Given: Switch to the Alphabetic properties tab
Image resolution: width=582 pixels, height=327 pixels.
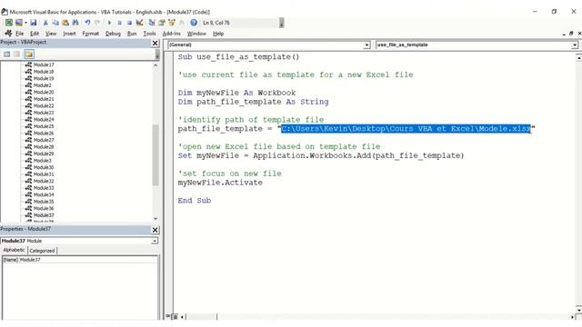Looking at the screenshot, I should [x=15, y=251].
